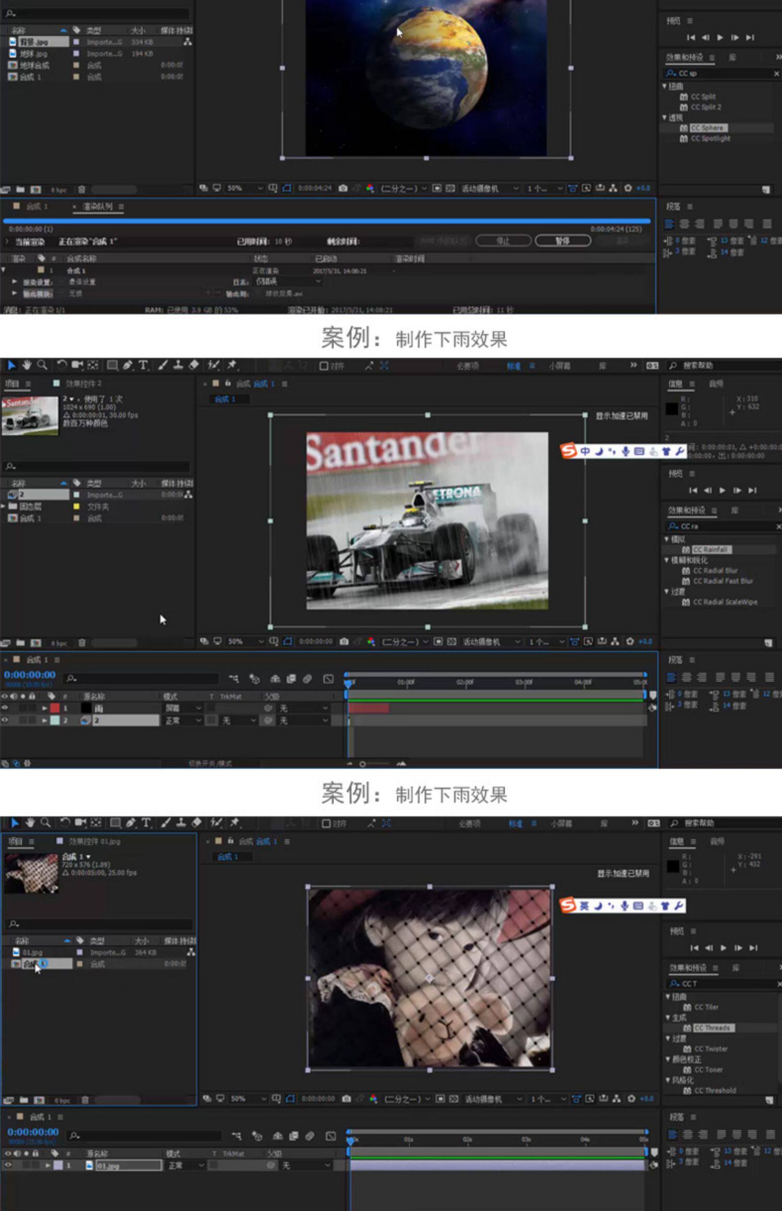Left-align text in race car paragraph panel
This screenshot has height=1211, width=782.
pyautogui.click(x=671, y=677)
